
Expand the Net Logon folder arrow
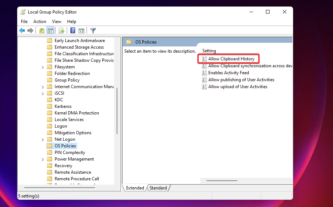43,140
